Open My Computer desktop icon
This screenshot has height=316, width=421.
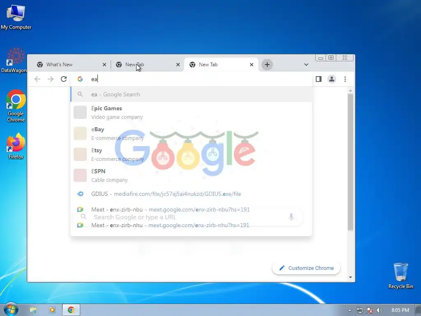point(16,17)
